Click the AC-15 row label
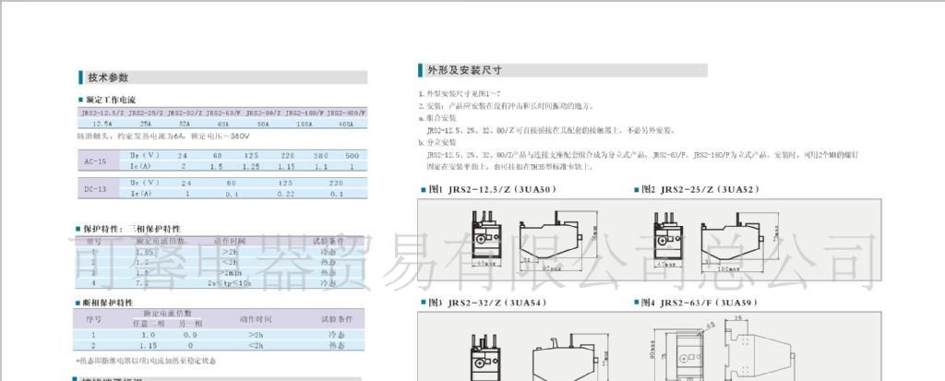 [95, 161]
